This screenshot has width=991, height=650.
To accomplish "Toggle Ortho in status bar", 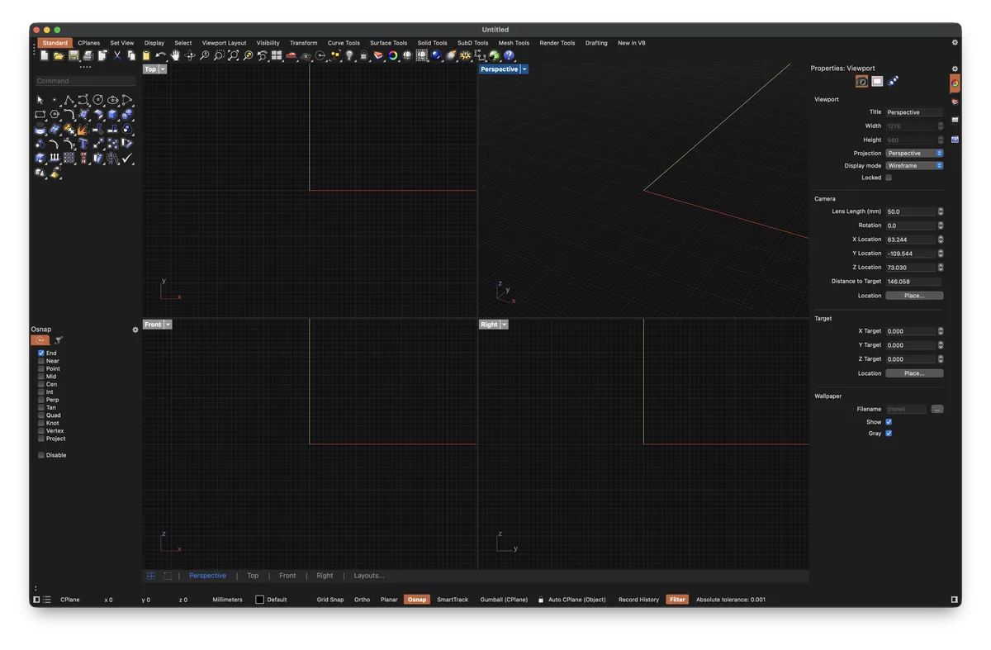I will 362,600.
